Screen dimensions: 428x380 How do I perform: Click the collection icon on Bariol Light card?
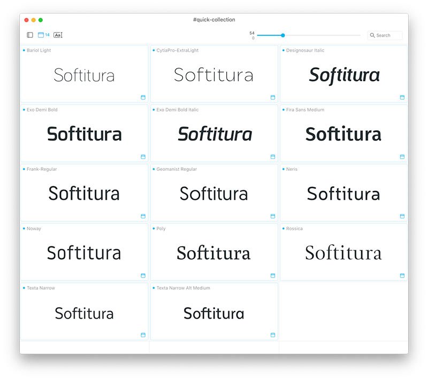point(143,97)
